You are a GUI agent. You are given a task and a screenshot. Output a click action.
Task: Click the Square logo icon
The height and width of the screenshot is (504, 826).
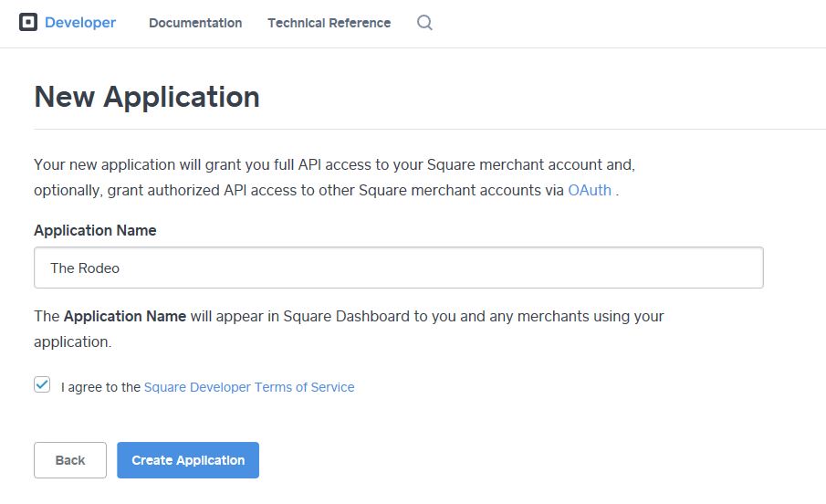tap(28, 22)
